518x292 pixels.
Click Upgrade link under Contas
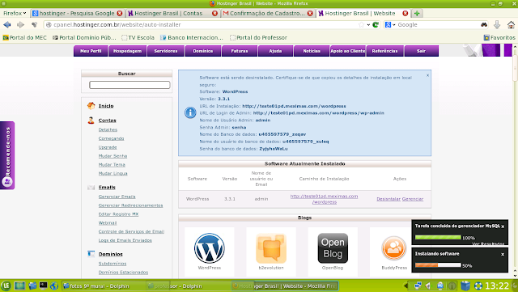coord(108,147)
